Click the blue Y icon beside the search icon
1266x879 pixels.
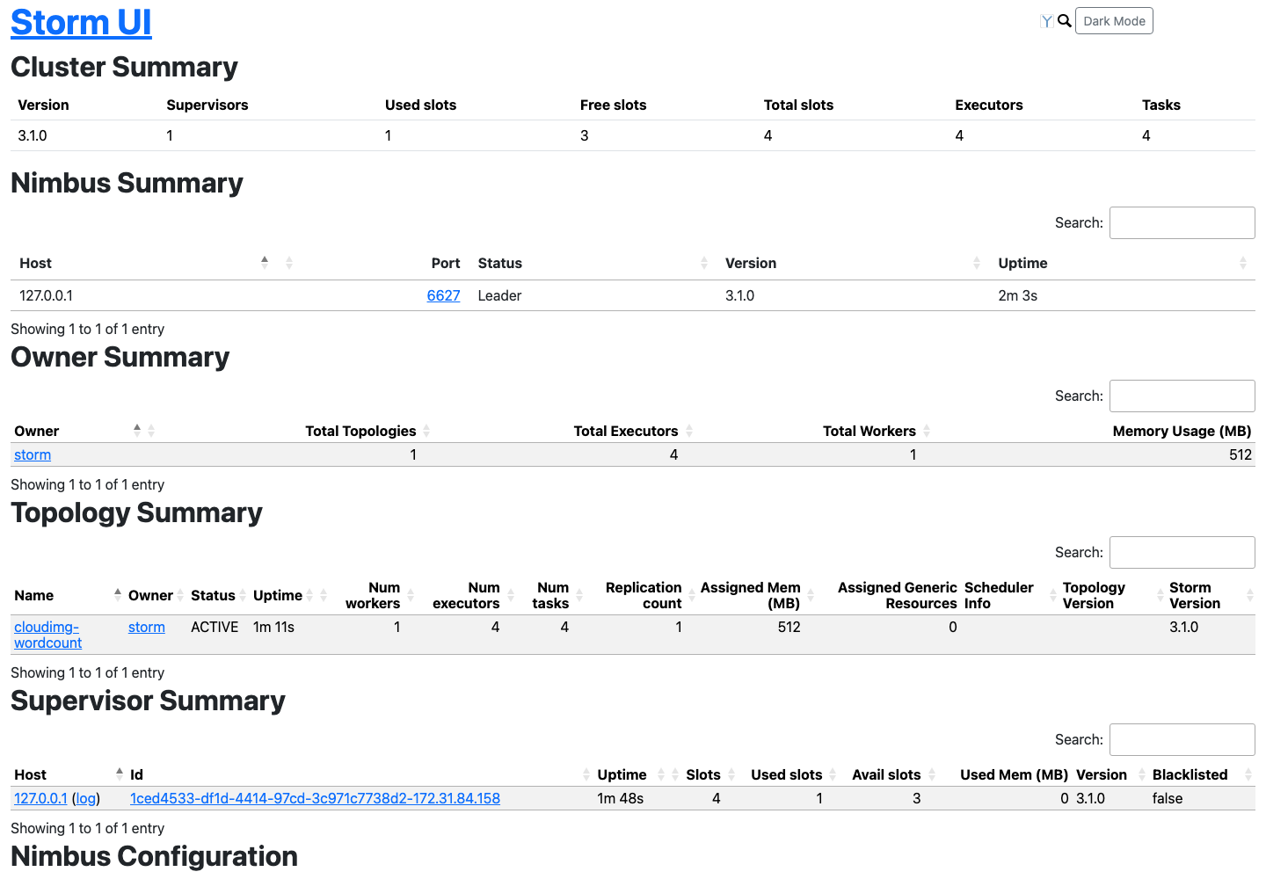click(x=1046, y=21)
